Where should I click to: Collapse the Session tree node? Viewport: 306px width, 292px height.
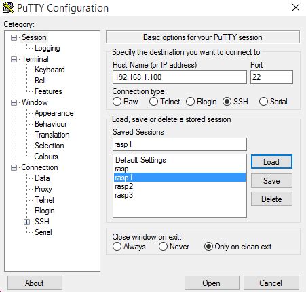(14, 37)
